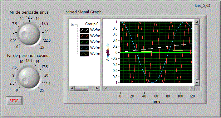Click the graph vertical scroll down arrow
221x118 pixels.
(197, 83)
